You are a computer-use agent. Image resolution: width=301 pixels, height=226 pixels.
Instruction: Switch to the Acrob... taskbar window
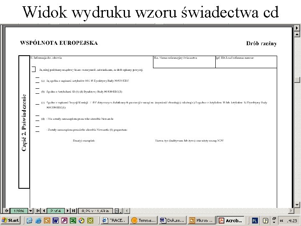(230, 220)
